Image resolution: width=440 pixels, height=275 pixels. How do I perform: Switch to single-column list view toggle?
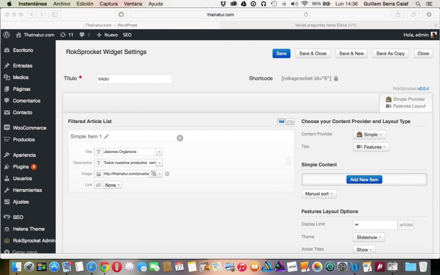click(282, 122)
